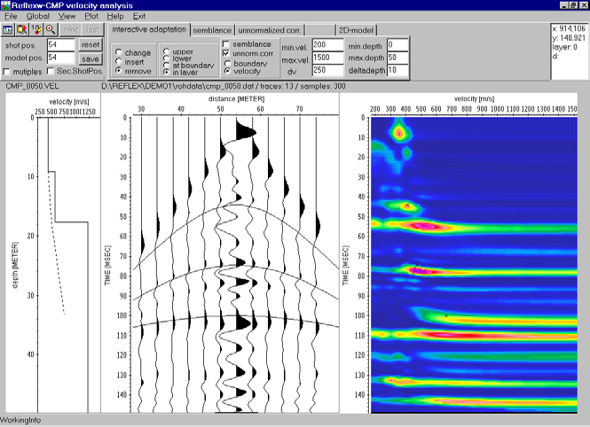The height and width of the screenshot is (427, 590).
Task: Click the Reflexw application icon in title bar
Action: (6, 5)
